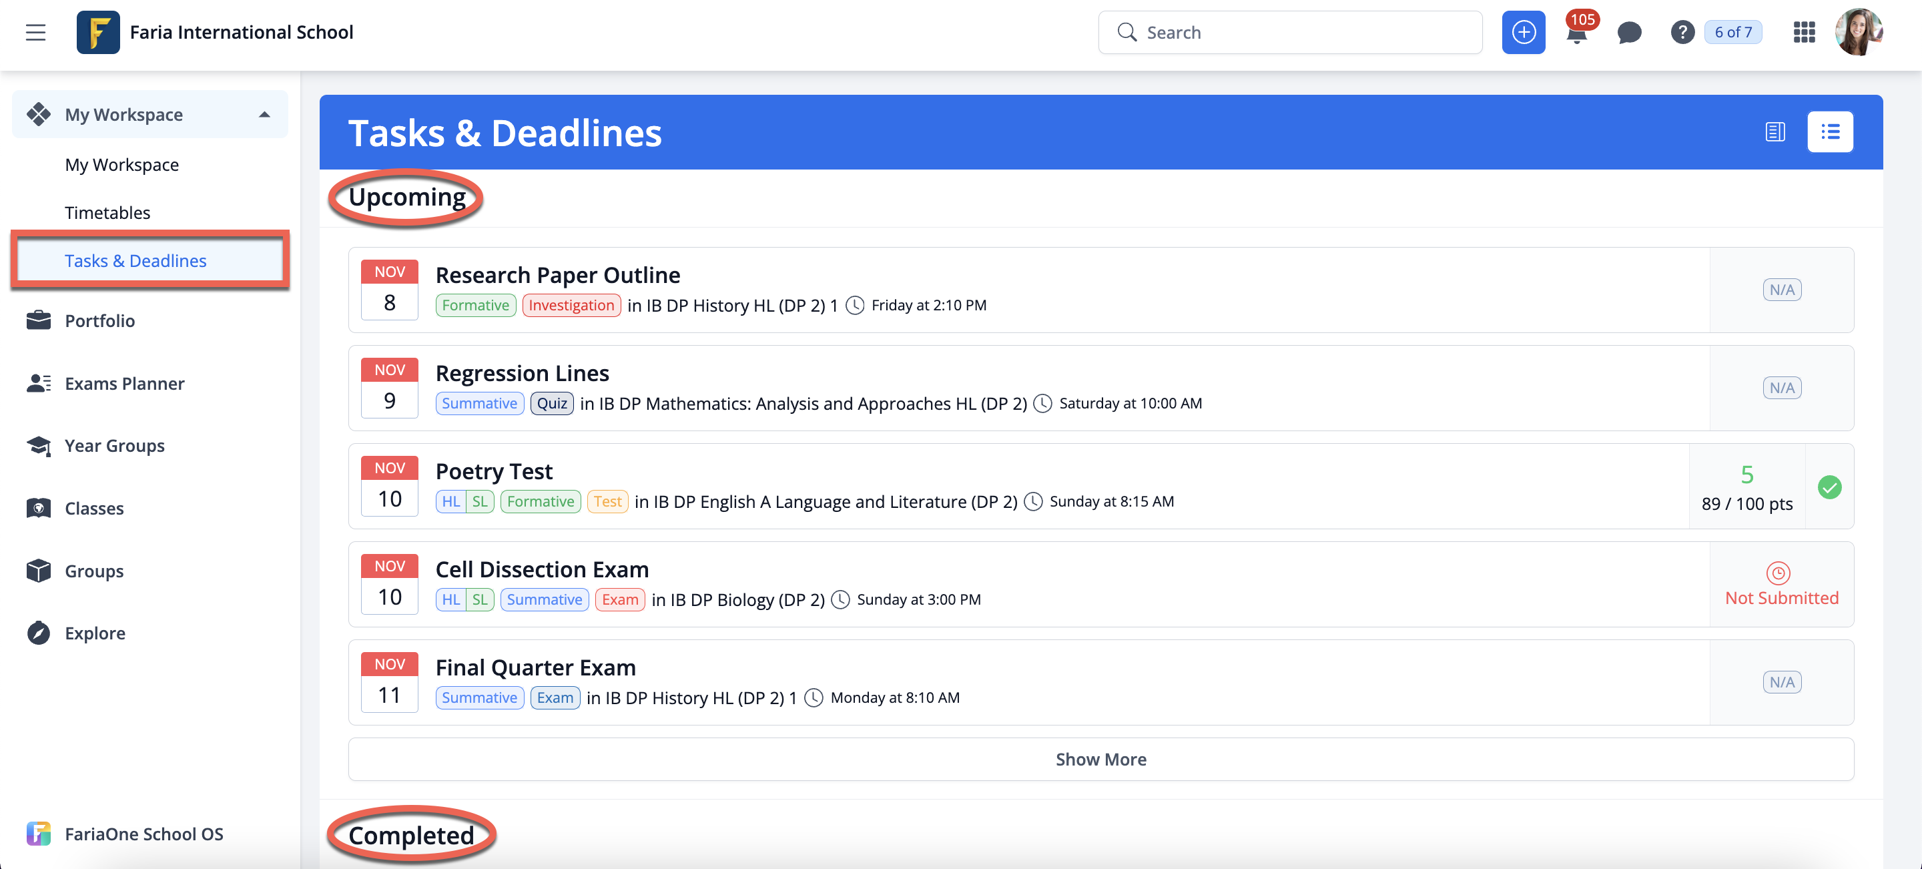Select the Portfolio briefcase icon in sidebar

tap(39, 320)
